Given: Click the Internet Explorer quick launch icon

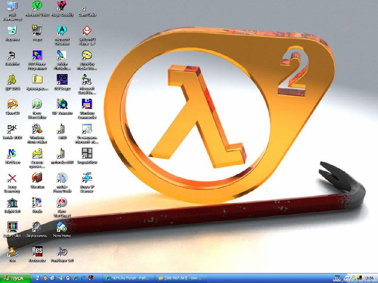Looking at the screenshot, I should 76,278.
